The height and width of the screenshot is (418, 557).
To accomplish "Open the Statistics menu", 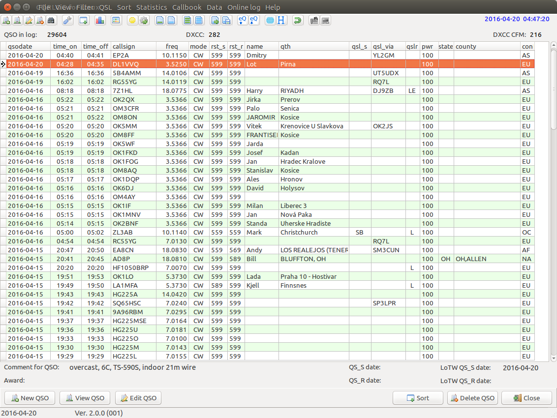I will click(152, 7).
